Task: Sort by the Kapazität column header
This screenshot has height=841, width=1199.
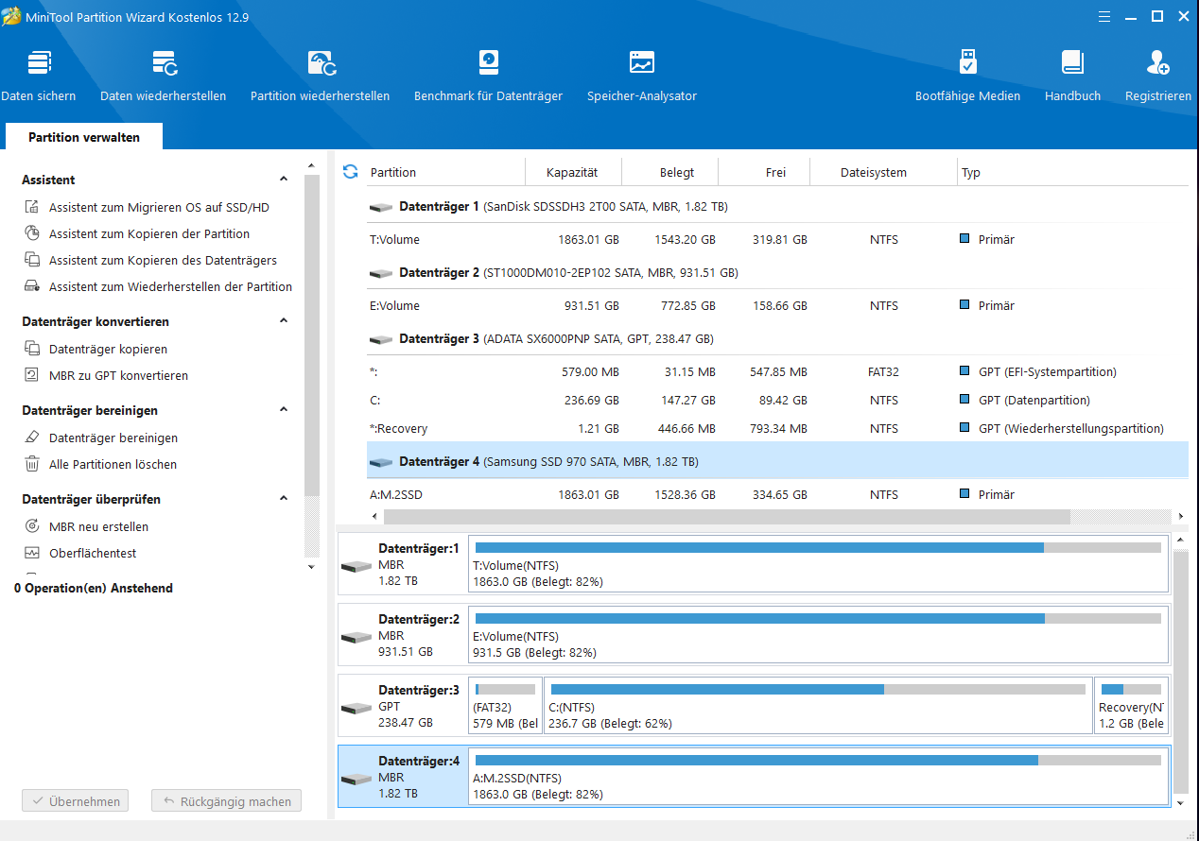Action: coord(573,172)
